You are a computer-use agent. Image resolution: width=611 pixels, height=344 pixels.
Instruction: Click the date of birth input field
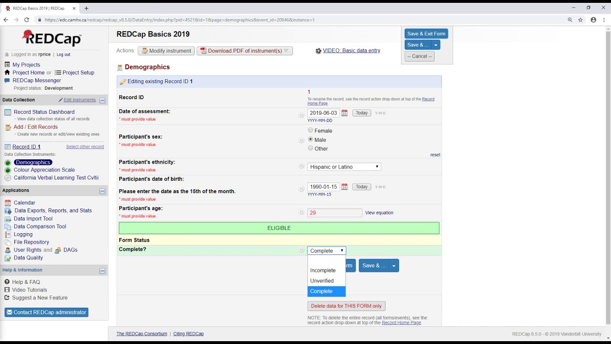[323, 187]
